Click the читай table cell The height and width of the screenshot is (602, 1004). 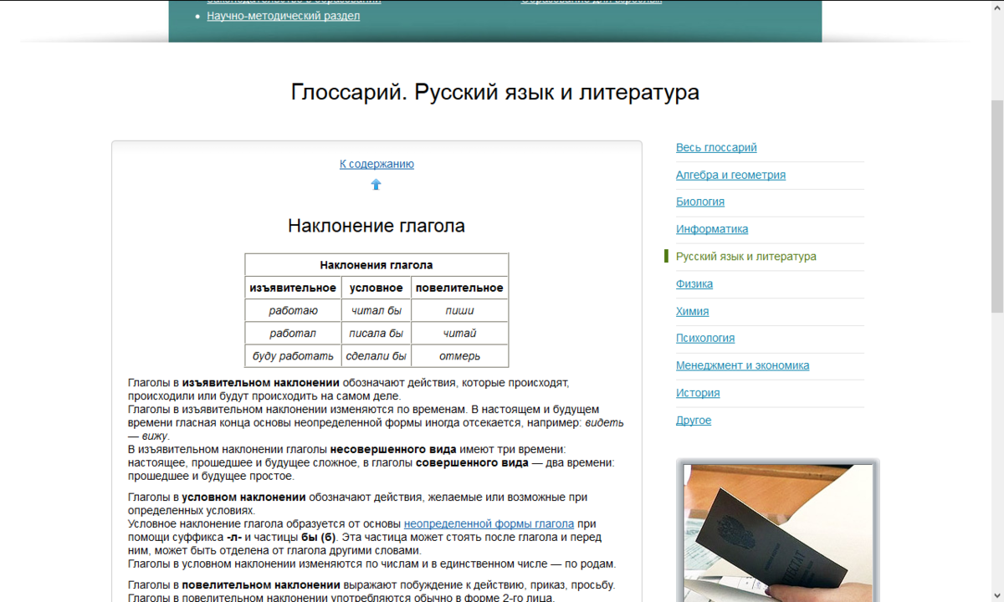tap(459, 333)
